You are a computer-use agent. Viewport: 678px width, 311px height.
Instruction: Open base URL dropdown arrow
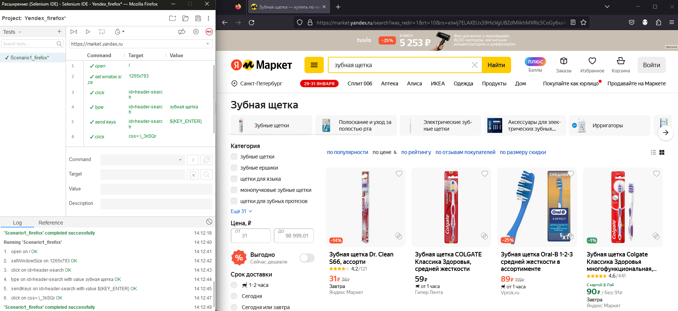pyautogui.click(x=208, y=44)
